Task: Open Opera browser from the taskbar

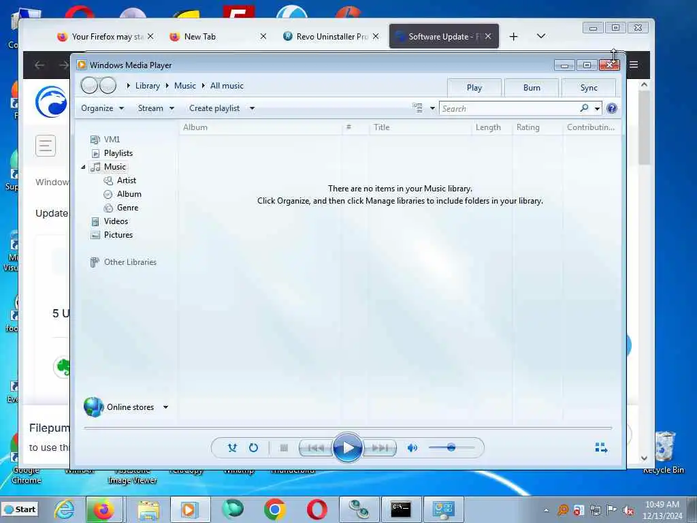Action: (317, 509)
